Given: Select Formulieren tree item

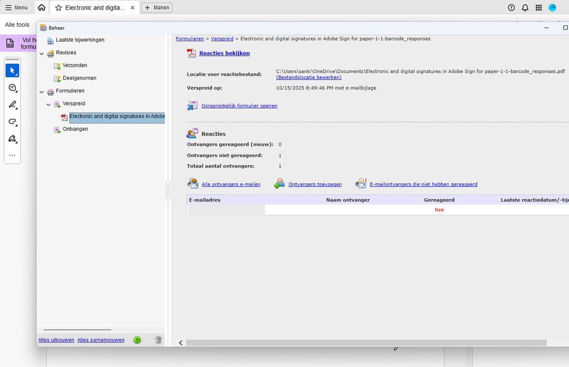Looking at the screenshot, I should (70, 91).
